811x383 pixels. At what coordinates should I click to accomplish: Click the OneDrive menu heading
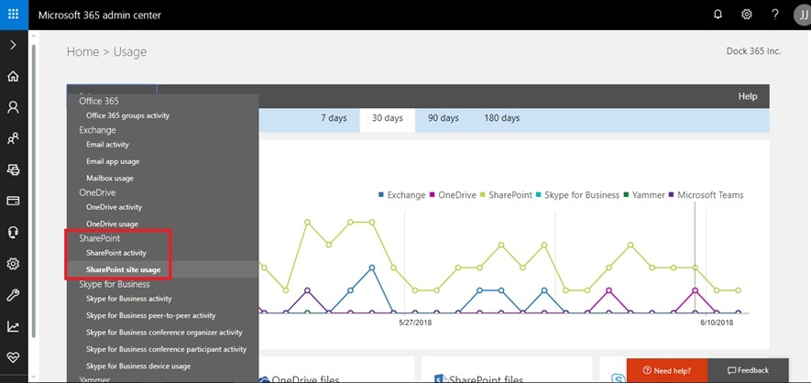97,192
